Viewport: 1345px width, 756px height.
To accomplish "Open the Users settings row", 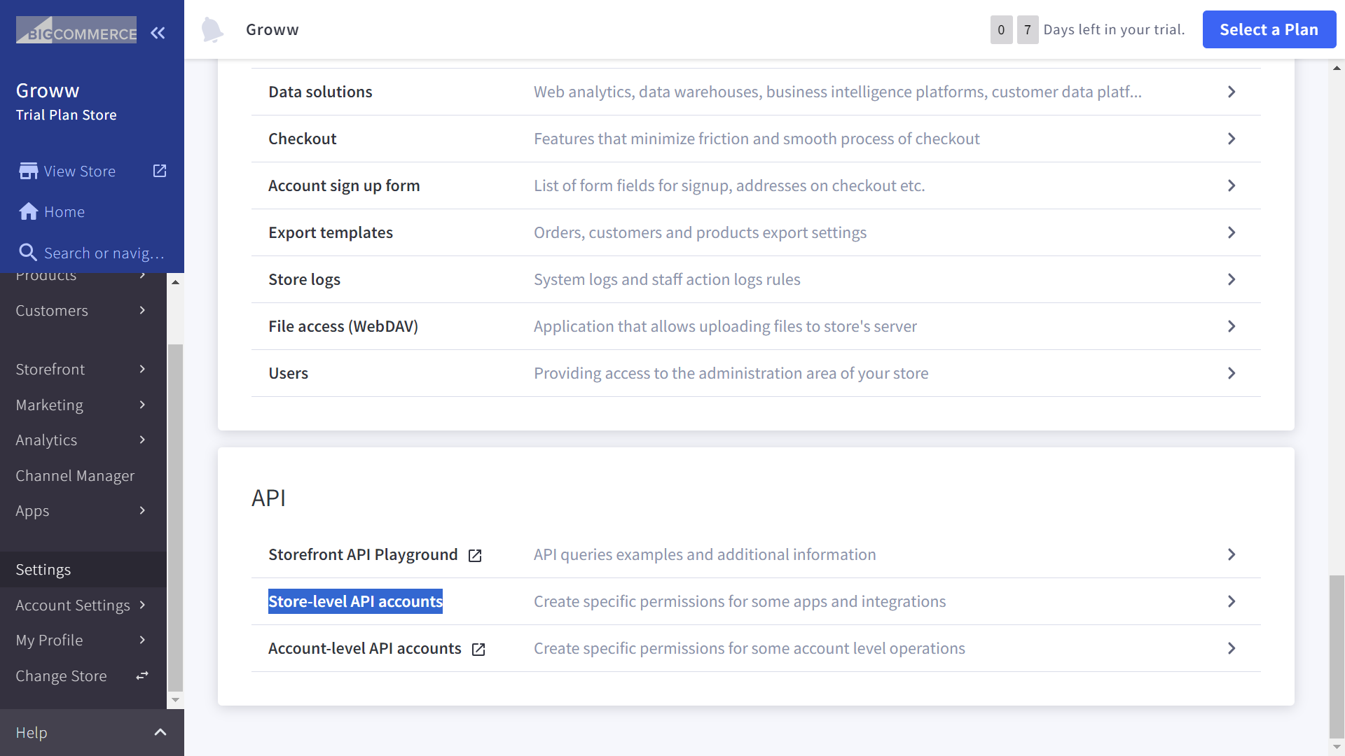I will (288, 373).
